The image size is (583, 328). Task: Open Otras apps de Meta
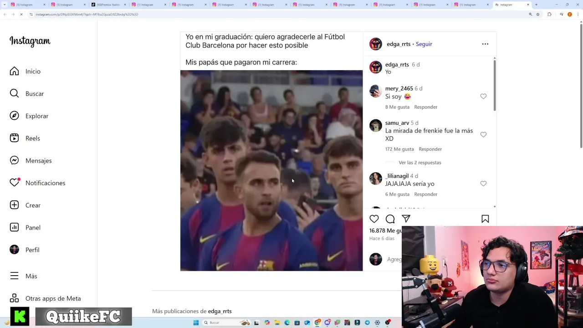tap(45, 298)
